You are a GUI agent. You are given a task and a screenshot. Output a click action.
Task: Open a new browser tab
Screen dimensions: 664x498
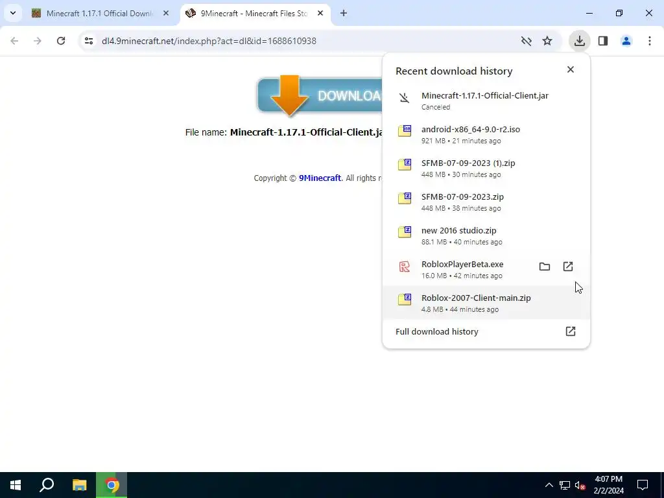click(344, 13)
